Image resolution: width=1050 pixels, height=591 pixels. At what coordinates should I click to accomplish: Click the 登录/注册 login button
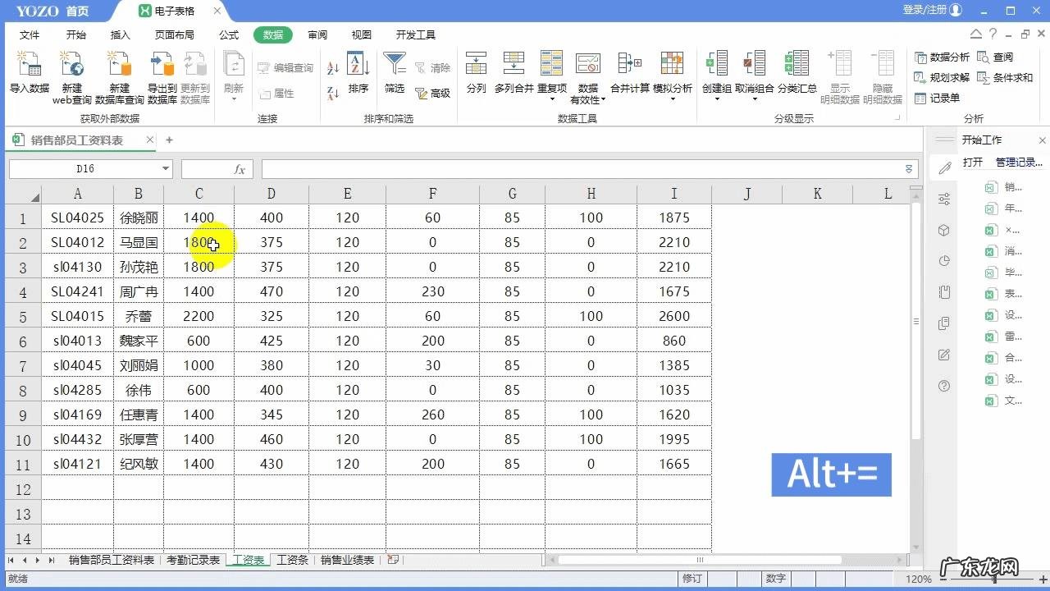click(x=924, y=10)
